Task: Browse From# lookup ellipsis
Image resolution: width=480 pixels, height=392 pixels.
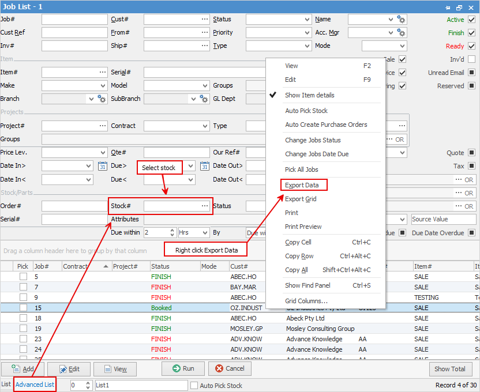Action: pyautogui.click(x=205, y=32)
